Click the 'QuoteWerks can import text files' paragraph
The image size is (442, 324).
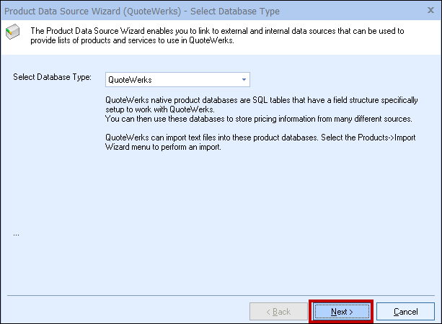pyautogui.click(x=260, y=142)
